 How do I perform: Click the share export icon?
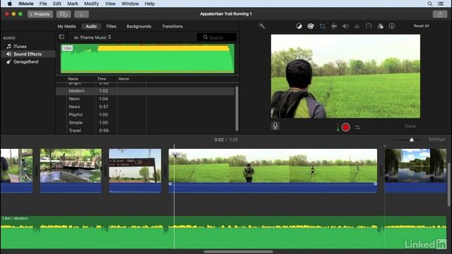[440, 14]
